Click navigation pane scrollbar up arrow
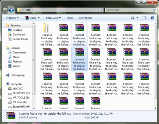The image size is (159, 124). (34, 23)
